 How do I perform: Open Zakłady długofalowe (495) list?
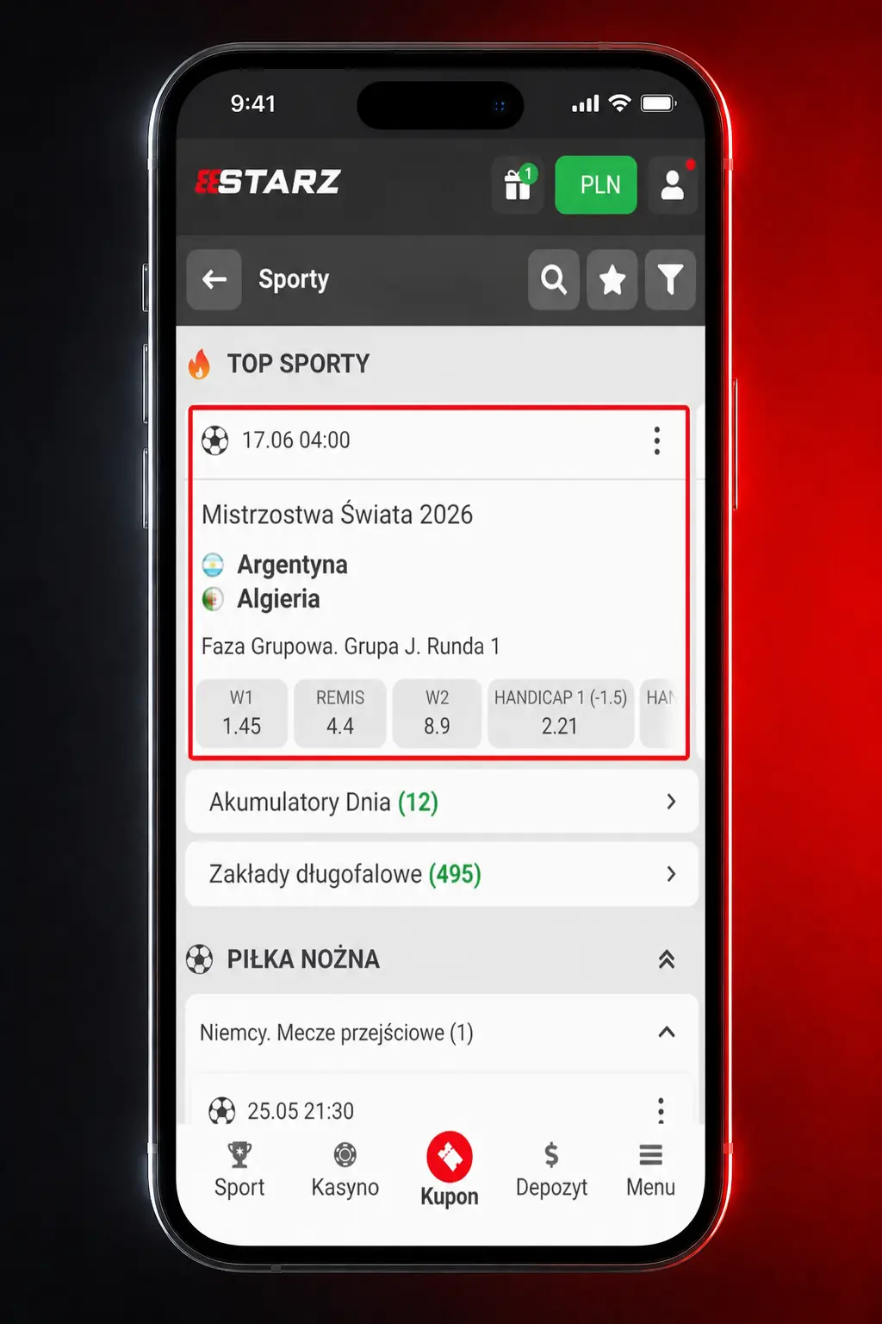coord(442,874)
